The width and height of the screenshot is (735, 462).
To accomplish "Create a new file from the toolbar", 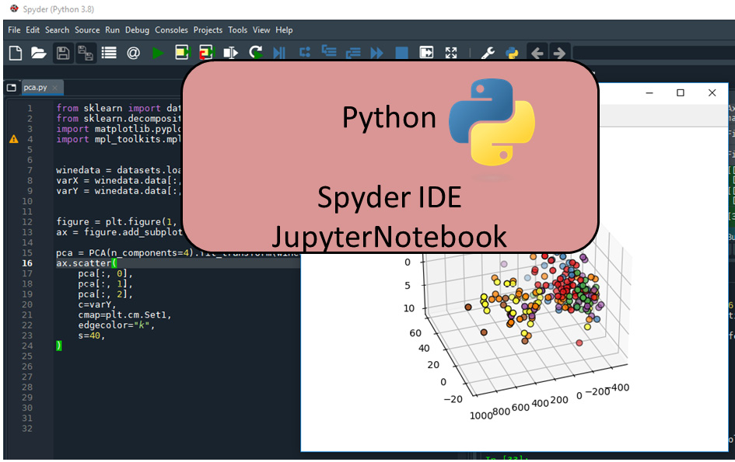I will click(16, 53).
